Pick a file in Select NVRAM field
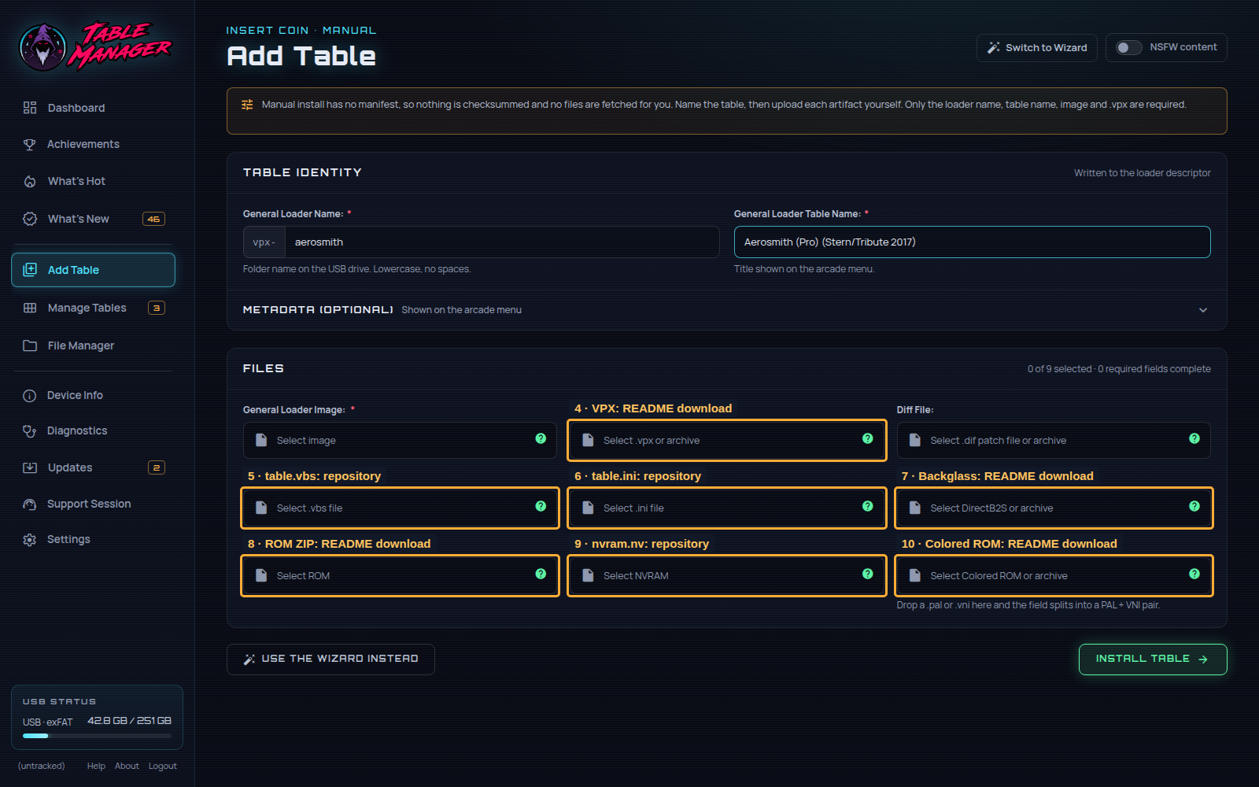 tap(726, 575)
